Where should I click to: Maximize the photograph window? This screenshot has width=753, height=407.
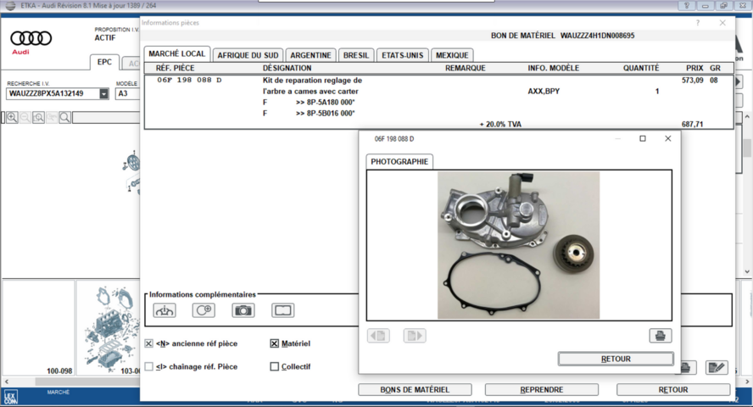(643, 139)
